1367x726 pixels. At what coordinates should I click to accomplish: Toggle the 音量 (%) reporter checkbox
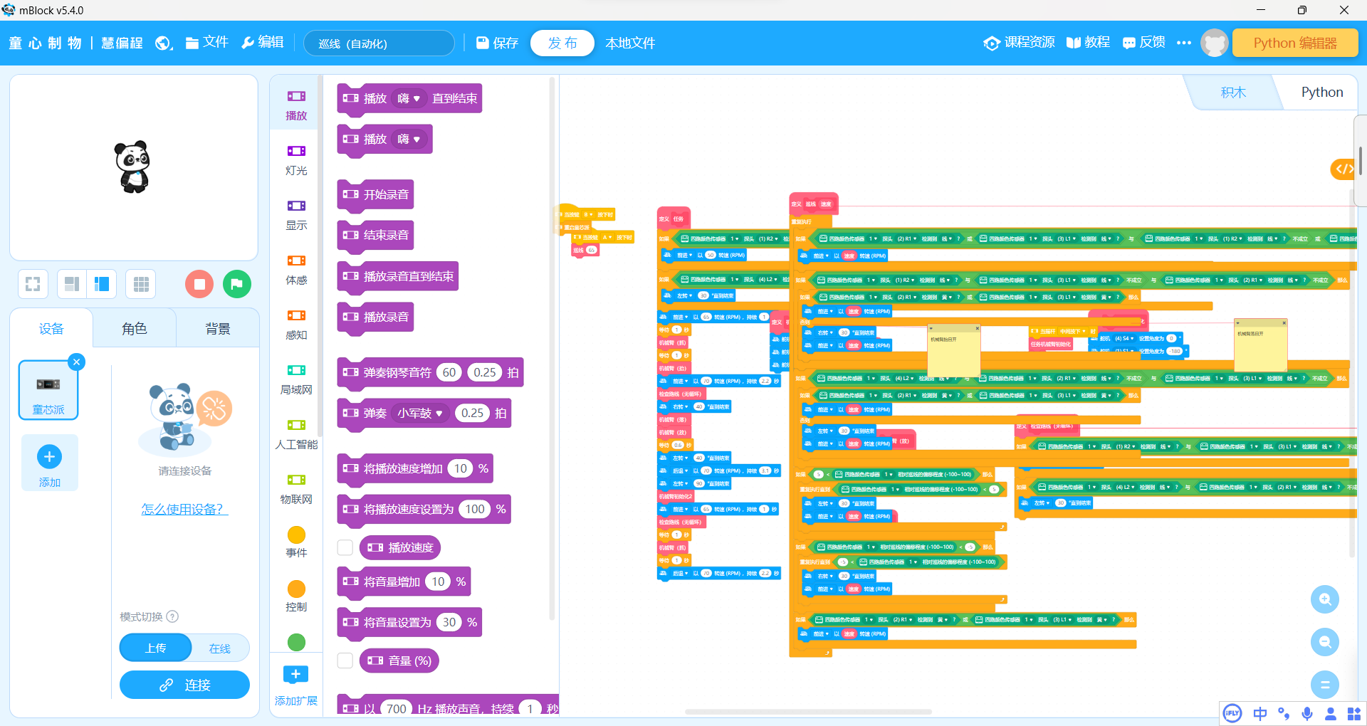[345, 661]
